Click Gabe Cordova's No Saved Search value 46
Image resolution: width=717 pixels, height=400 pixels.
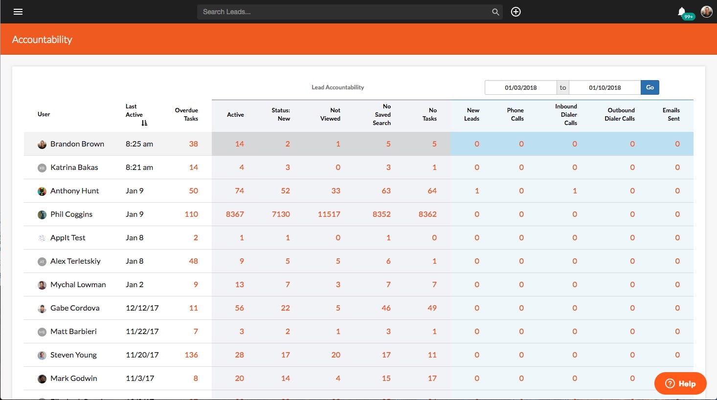(x=386, y=308)
